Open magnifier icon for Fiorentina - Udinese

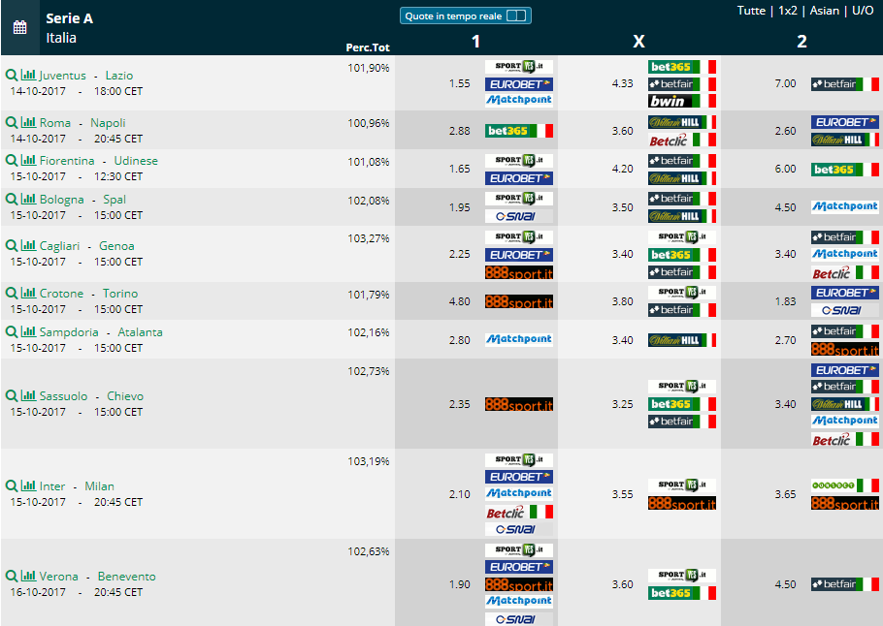click(12, 160)
